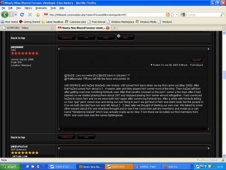Click the search magnifier icon
This screenshot has height=170, width=226.
click(222, 15)
